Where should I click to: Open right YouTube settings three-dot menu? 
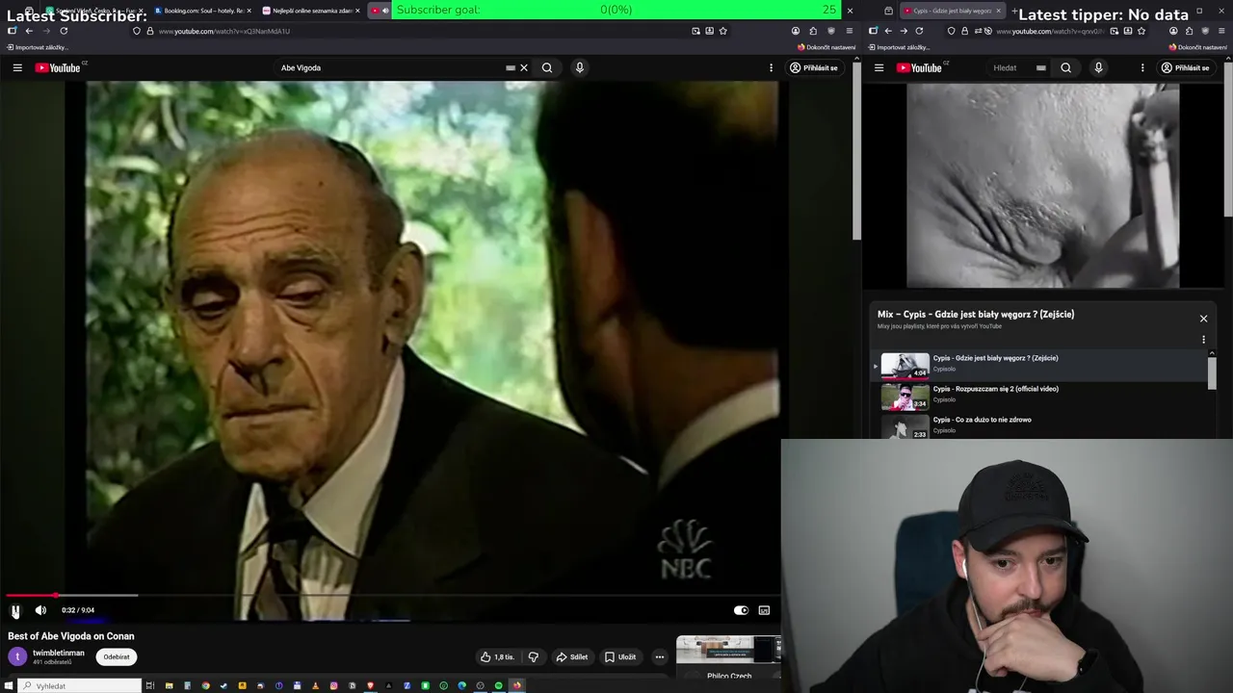tap(1142, 67)
